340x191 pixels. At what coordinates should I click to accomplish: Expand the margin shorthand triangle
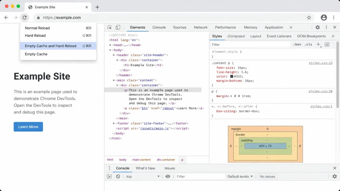231,96
